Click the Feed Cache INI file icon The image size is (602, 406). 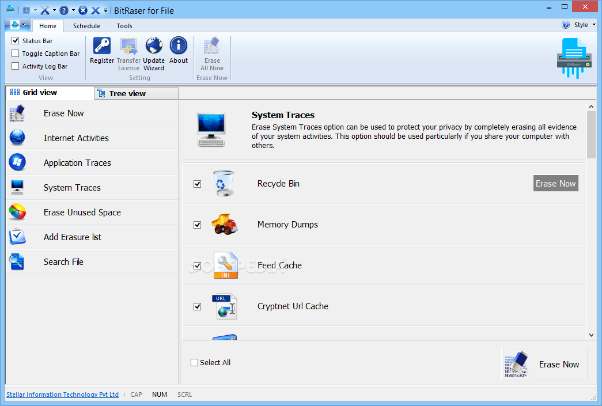tap(225, 265)
